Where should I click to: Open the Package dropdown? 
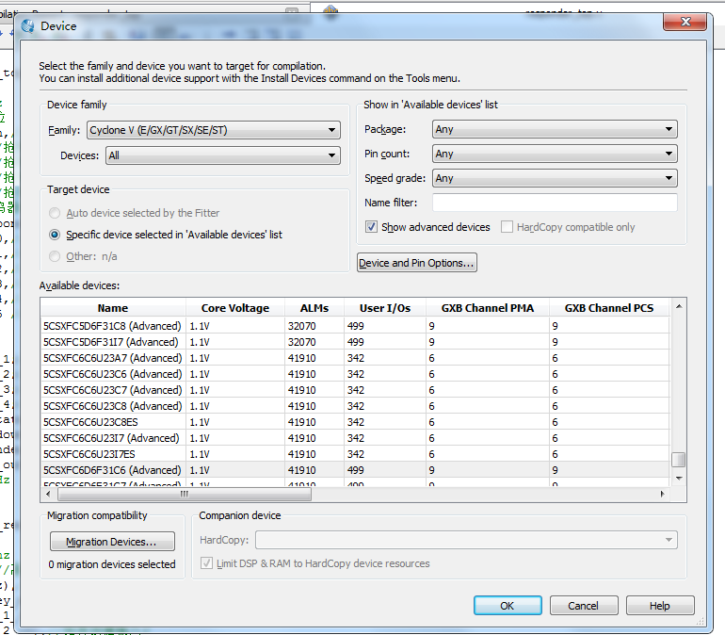tap(555, 129)
